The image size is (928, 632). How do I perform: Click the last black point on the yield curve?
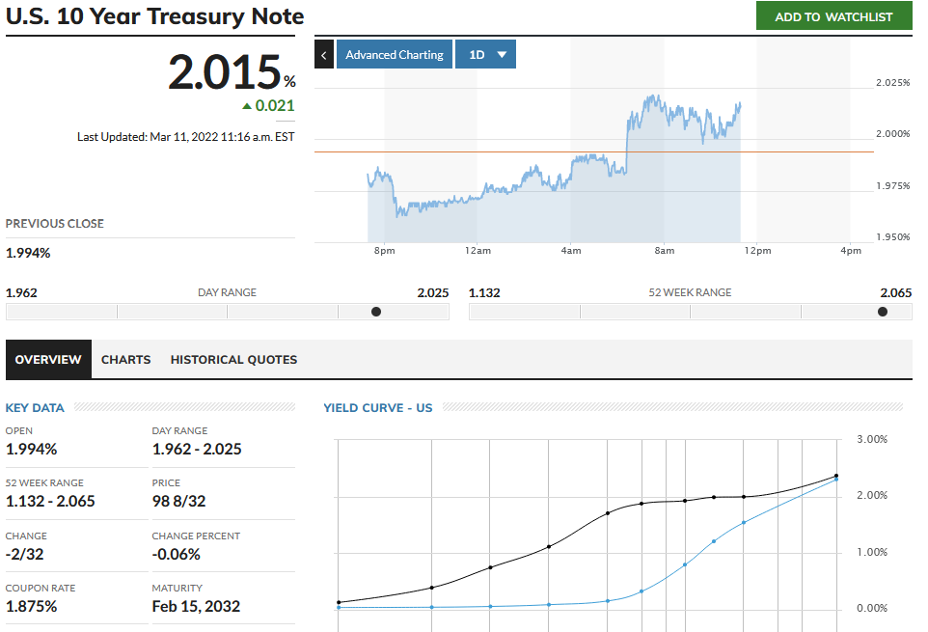pos(836,476)
